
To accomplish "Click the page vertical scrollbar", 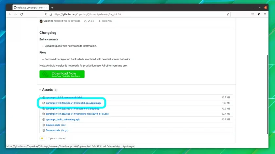I will [267, 94].
